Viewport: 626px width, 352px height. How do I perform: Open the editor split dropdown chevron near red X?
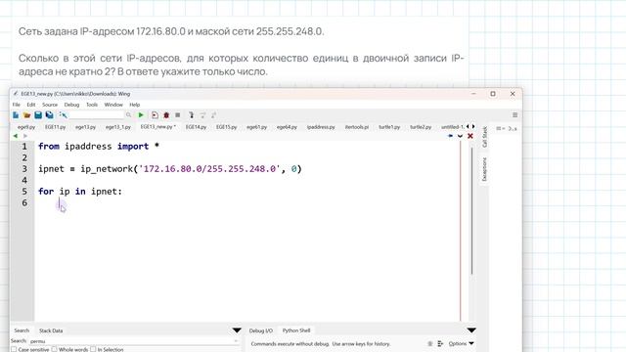coord(461,136)
